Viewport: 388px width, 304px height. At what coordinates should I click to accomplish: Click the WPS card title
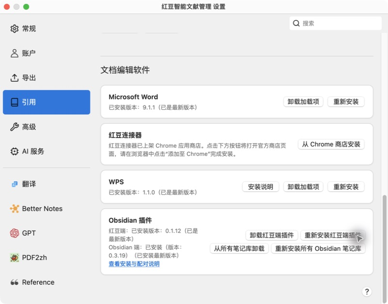[116, 182]
